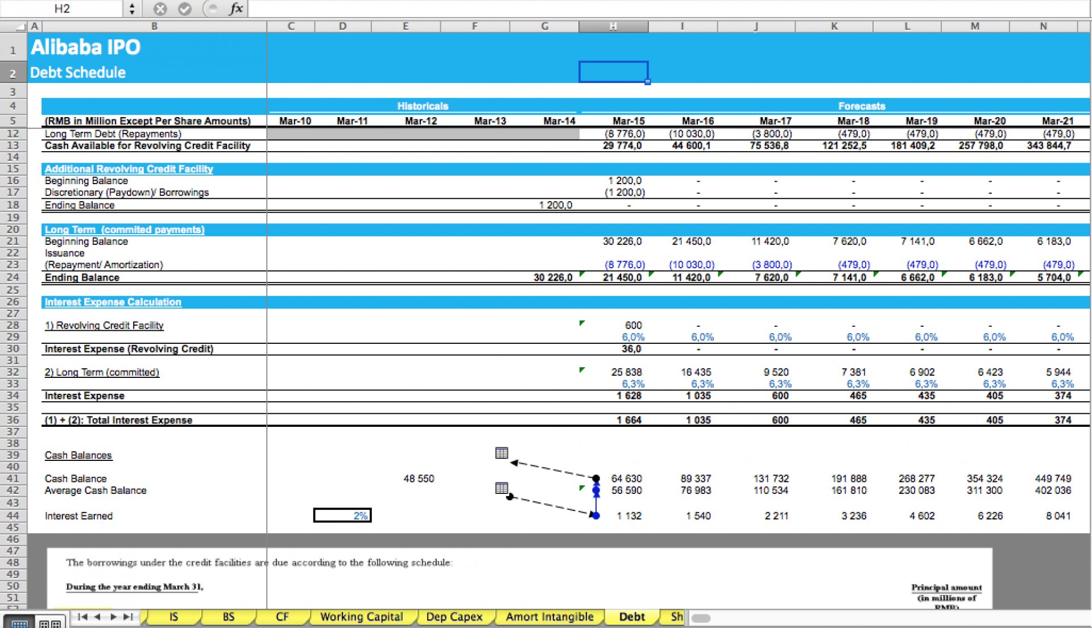
Task: Jump to the last sheet tab arrow
Action: click(x=129, y=617)
